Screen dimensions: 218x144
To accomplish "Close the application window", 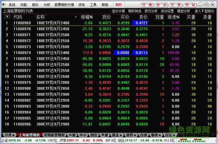I will coord(213,5).
